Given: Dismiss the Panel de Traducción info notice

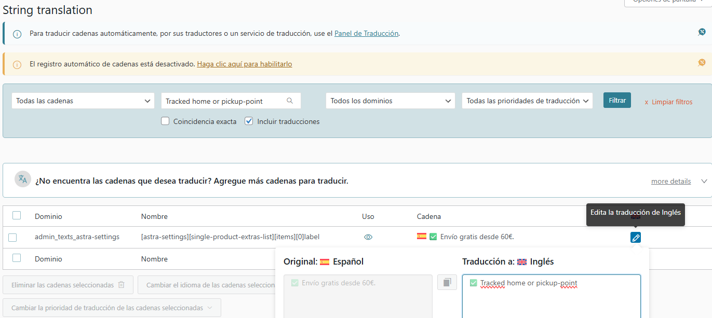Looking at the screenshot, I should [x=702, y=32].
